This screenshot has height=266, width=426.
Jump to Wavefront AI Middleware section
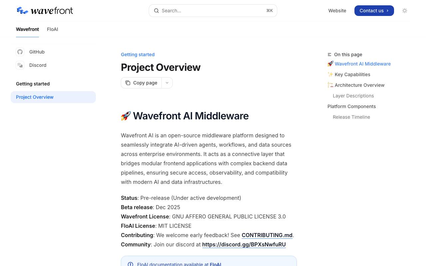click(359, 64)
